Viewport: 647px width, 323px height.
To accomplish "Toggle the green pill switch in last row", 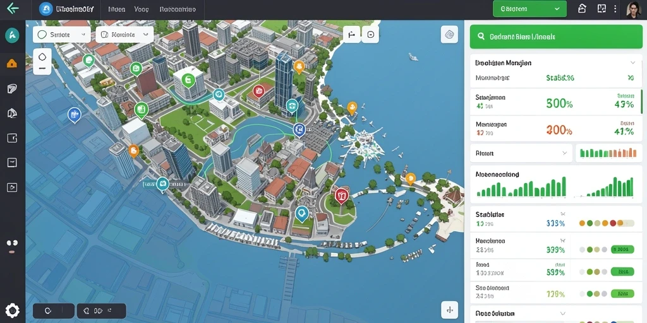I will [x=622, y=294].
